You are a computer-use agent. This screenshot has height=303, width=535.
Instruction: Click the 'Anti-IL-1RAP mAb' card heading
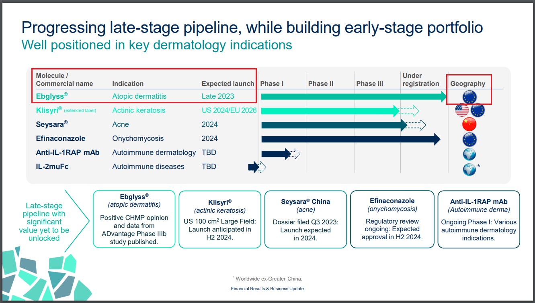coord(479,201)
